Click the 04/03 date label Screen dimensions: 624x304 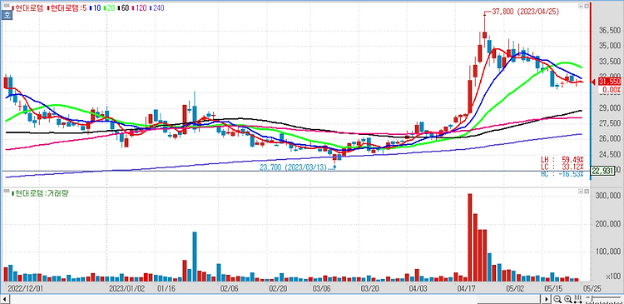418,287
